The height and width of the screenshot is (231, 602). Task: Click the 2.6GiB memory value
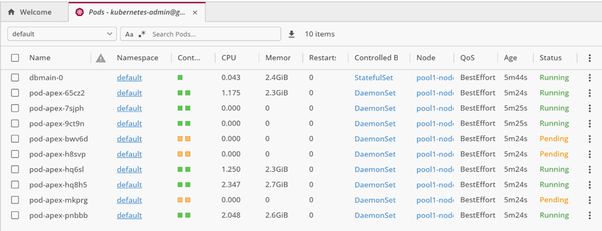(x=276, y=215)
